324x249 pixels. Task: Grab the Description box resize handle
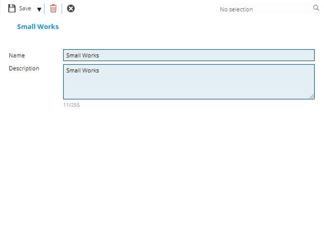coord(312,96)
